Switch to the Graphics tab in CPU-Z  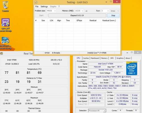tap(120, 58)
